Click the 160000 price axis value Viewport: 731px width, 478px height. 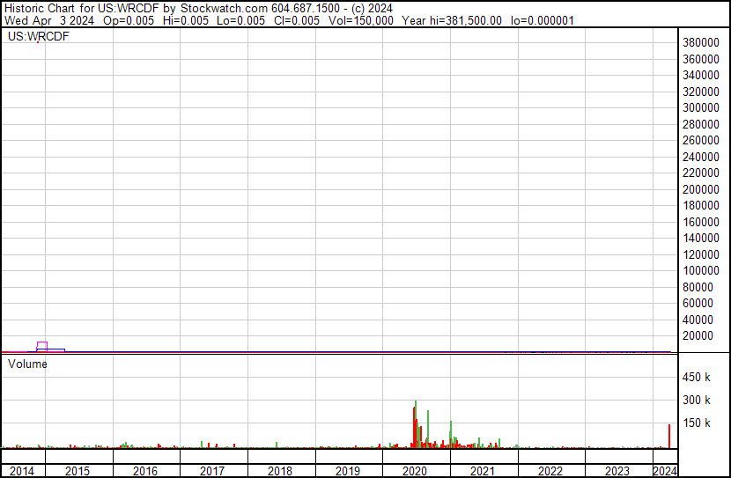701,222
